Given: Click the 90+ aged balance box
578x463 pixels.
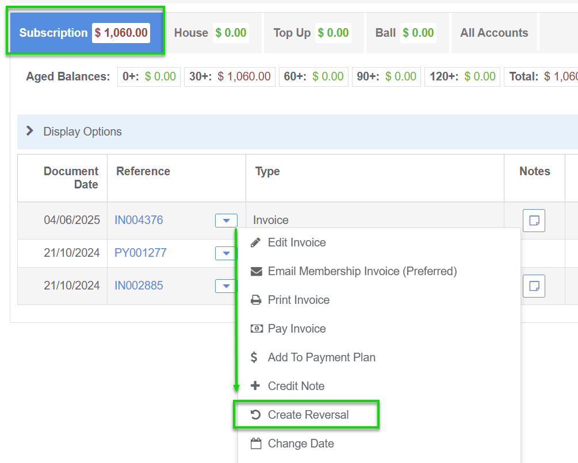Looking at the screenshot, I should 386,76.
